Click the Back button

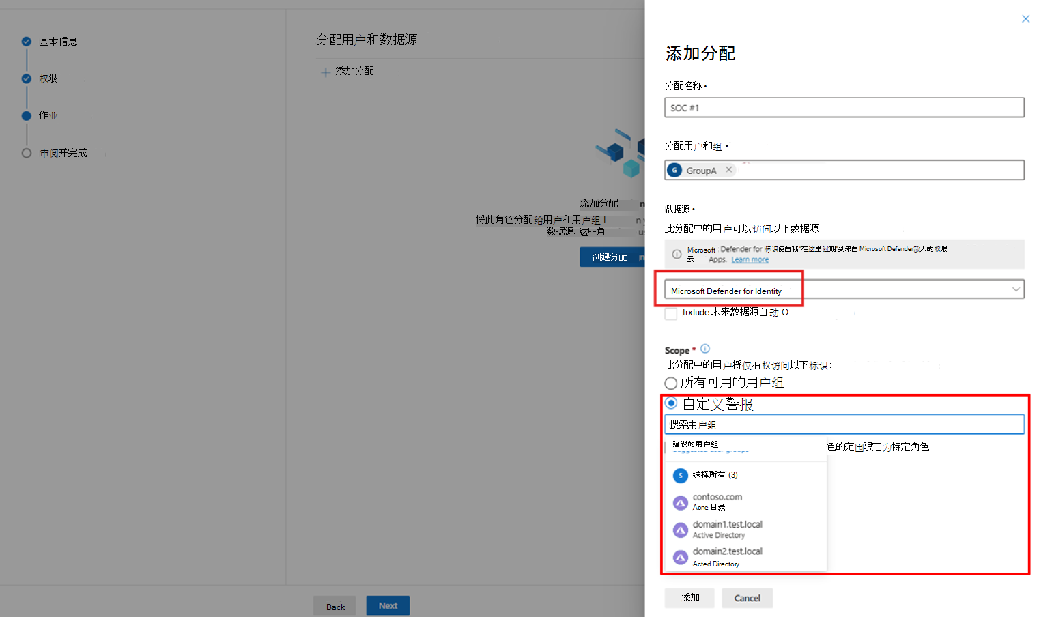pos(335,606)
